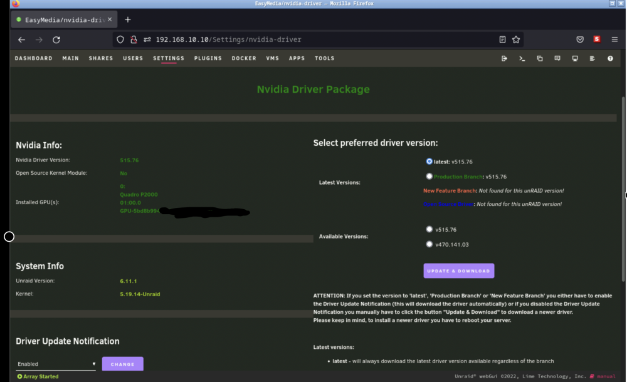Click the PCI address 01:00.0 text
The height and width of the screenshot is (382, 627).
point(130,203)
